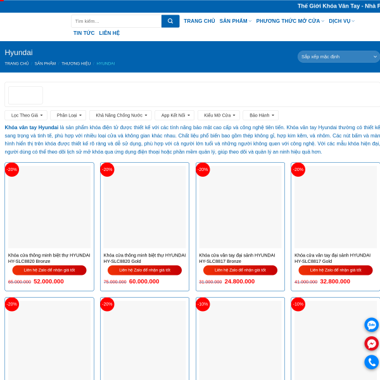Click Zalo contact button for HY-SLC8820 Gold

(x=144, y=270)
